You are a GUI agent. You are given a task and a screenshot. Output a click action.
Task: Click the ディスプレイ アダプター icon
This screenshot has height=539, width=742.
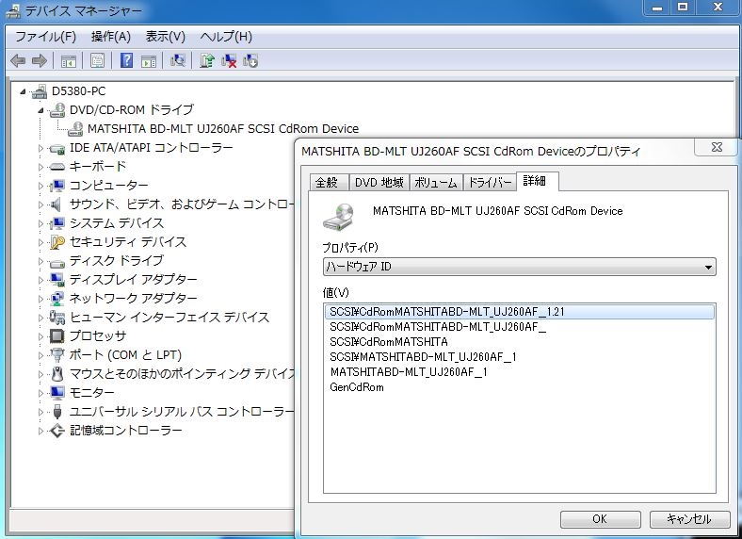point(57,280)
